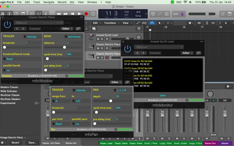
Task: Open the LCD display mode dropdown arrow
Action: [x=147, y=14]
